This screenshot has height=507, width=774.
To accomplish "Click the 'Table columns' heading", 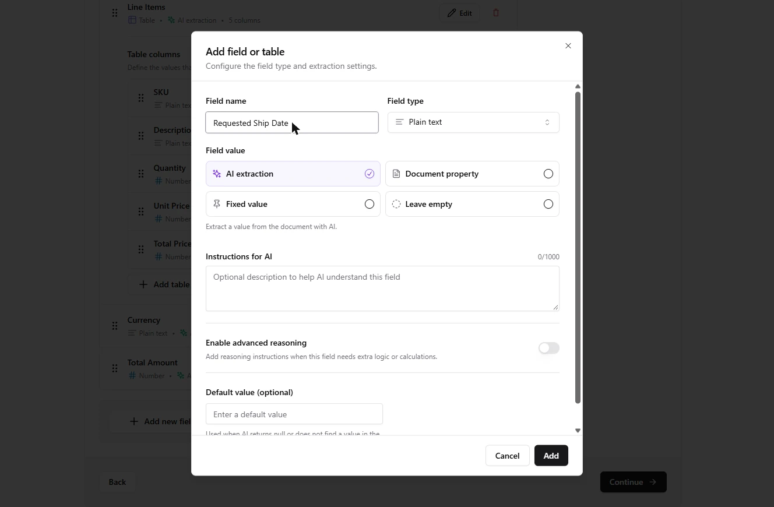I will pyautogui.click(x=154, y=54).
